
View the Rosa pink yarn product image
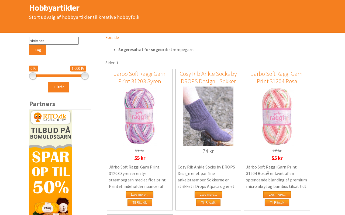(x=277, y=116)
